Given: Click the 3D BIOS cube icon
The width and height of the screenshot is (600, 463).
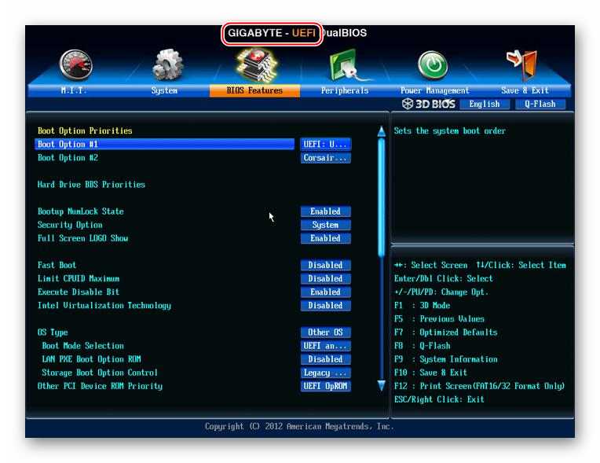Looking at the screenshot, I should point(408,104).
